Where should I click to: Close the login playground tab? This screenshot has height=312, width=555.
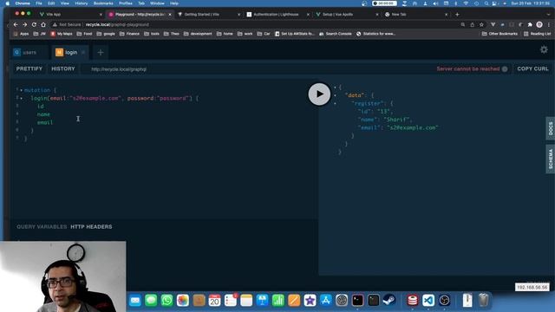[83, 52]
